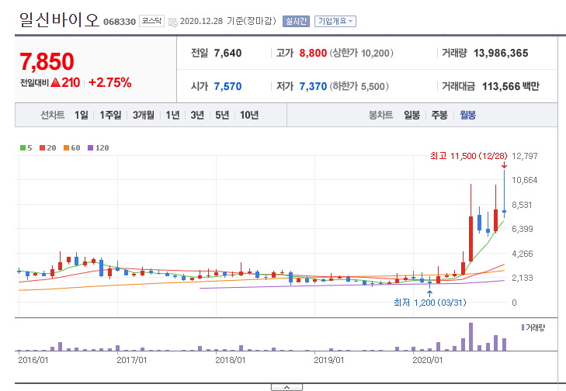Click the 2017/01 date axis label
The height and width of the screenshot is (391, 566).
tap(132, 360)
